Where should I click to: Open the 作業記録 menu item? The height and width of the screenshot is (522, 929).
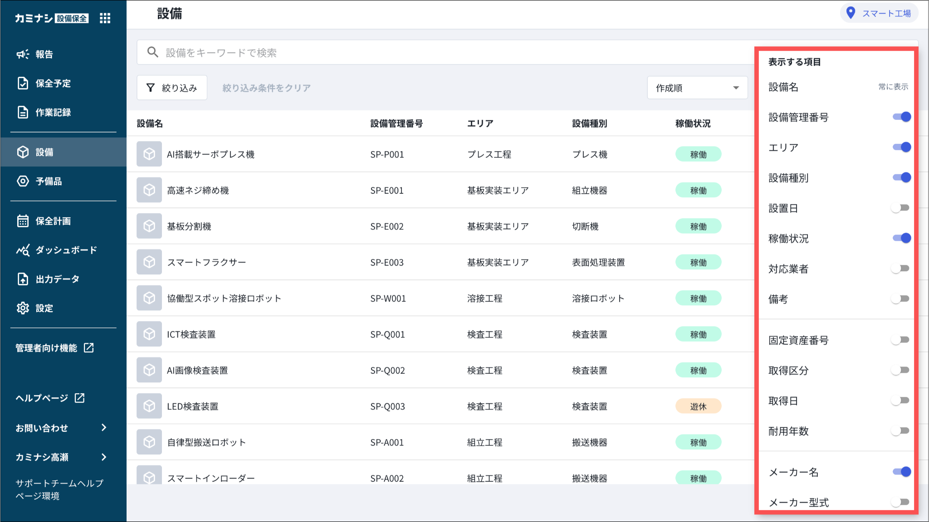[x=53, y=112]
